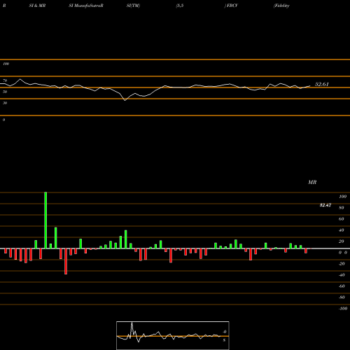
Task: Click the MR axis label -100
Action: (343, 309)
